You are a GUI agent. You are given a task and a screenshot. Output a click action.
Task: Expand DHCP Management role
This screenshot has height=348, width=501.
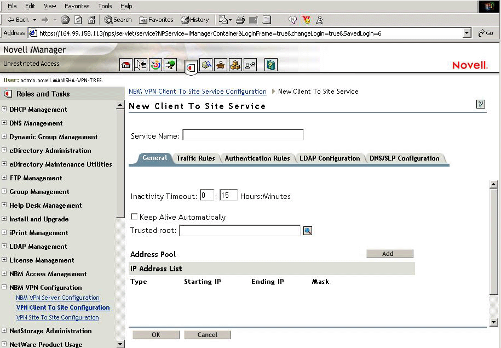pyautogui.click(x=4, y=109)
